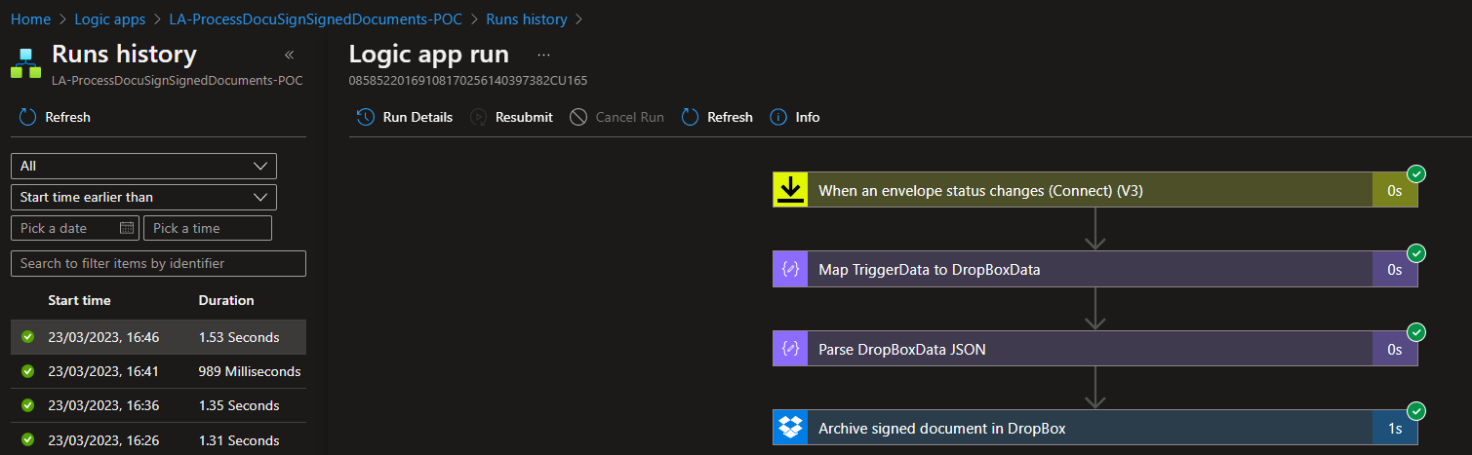Screen dimensions: 1472x455
Task: Click the Pick a time input field
Action: (x=207, y=228)
